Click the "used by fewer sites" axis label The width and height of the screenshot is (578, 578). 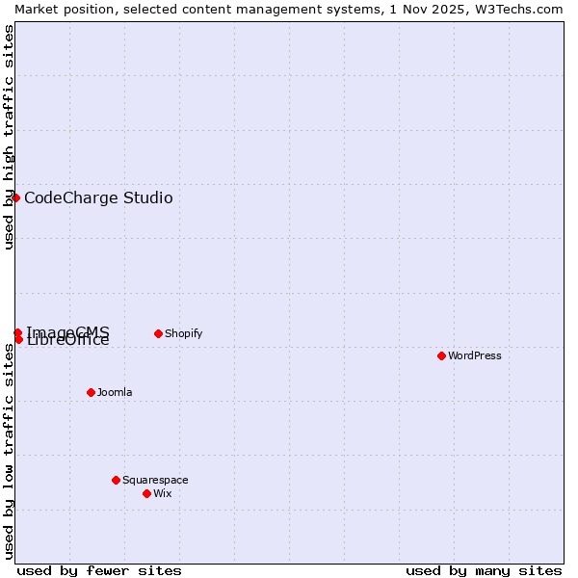[x=99, y=570]
